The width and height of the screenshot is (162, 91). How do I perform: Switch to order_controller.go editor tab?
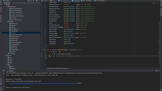[64, 1]
